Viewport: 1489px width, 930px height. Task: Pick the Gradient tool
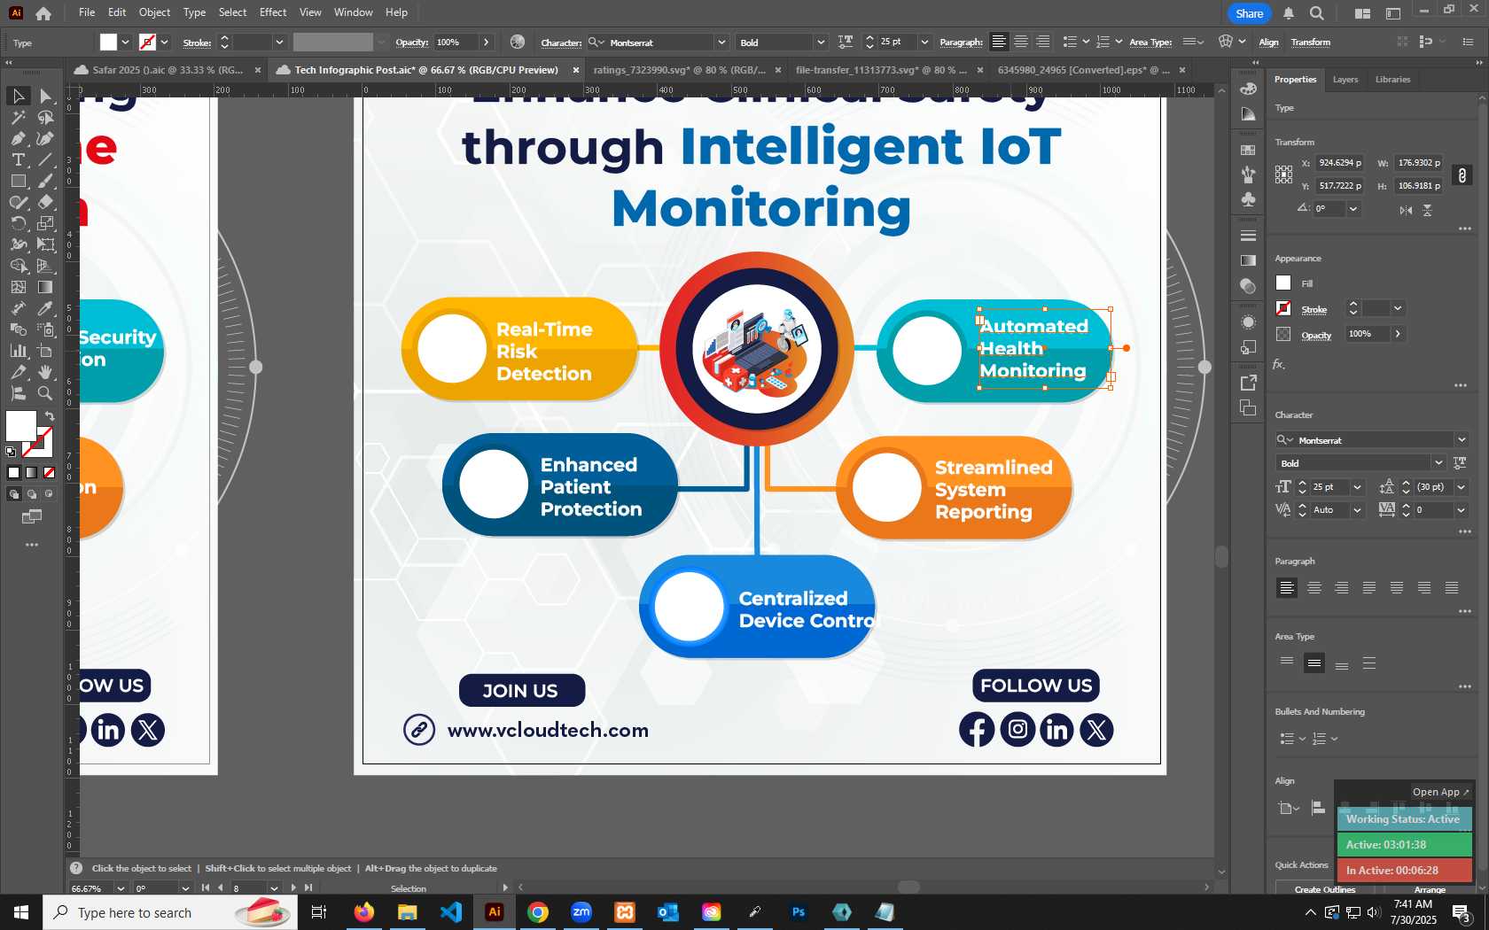click(x=45, y=287)
